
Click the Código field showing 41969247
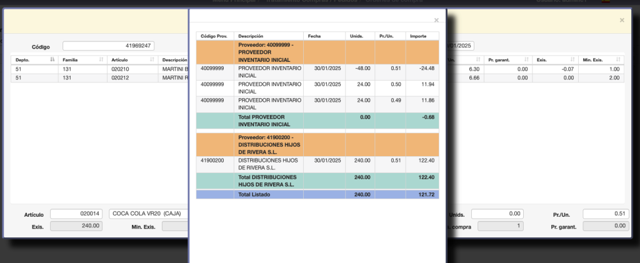click(109, 46)
